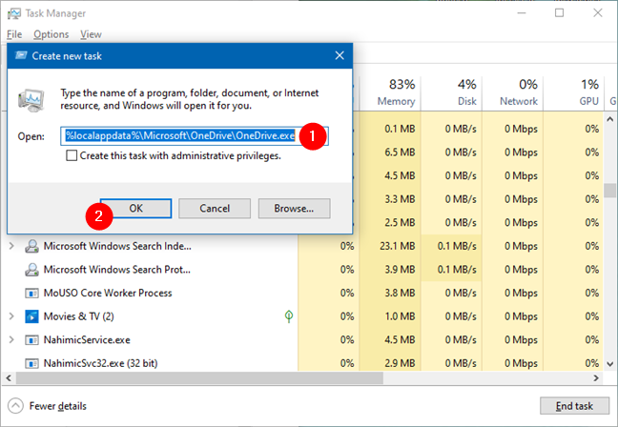Sort processes by the Memory column

pyautogui.click(x=390, y=93)
